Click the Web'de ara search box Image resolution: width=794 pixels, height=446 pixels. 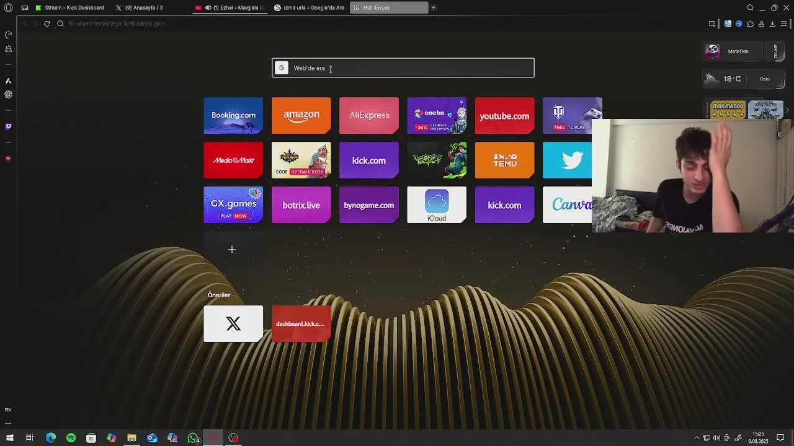pos(403,68)
